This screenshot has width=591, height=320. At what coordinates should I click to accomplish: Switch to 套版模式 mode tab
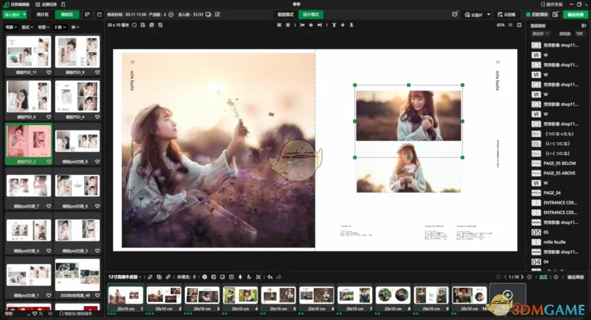(285, 15)
